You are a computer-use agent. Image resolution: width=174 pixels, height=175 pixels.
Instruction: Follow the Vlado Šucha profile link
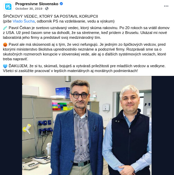(x=23, y=21)
